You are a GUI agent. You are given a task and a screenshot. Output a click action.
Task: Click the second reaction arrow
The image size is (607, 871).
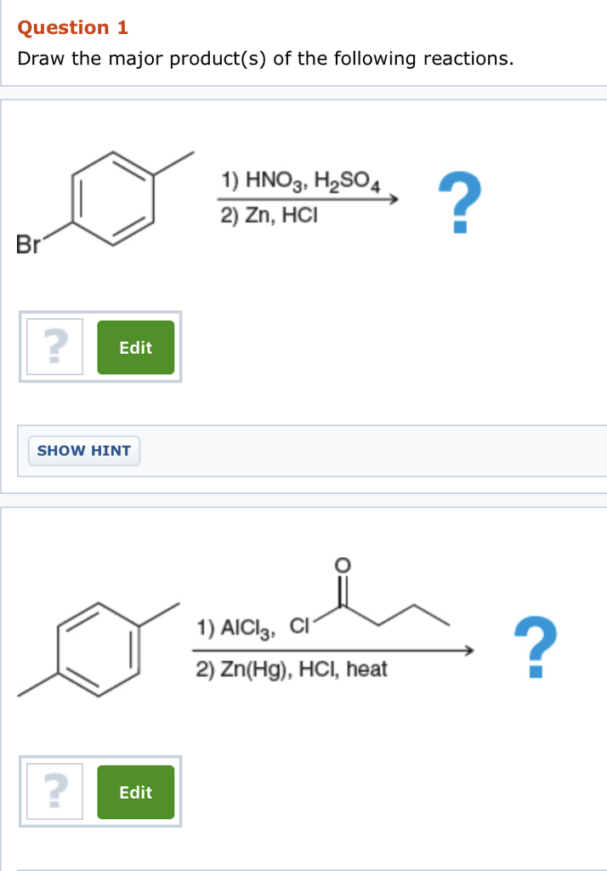pos(333,650)
